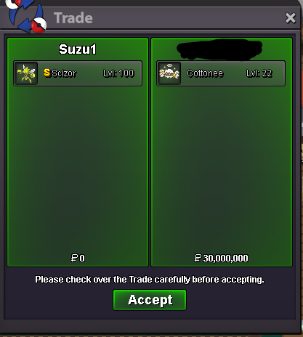Click the ₽0 money amount on Suzu1's side
The width and height of the screenshot is (303, 337).
pyautogui.click(x=78, y=258)
